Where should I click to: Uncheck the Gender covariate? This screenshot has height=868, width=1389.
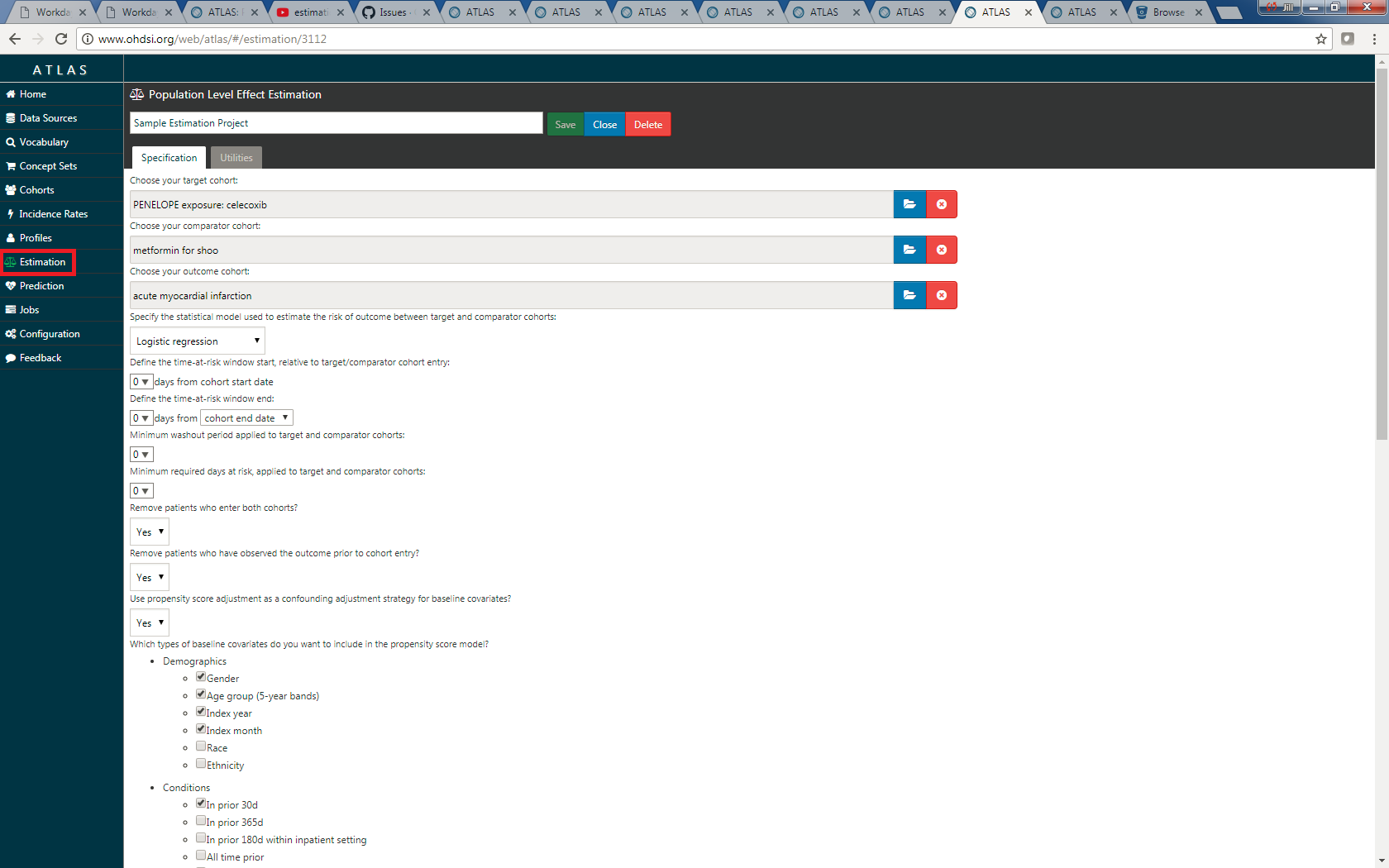point(201,676)
